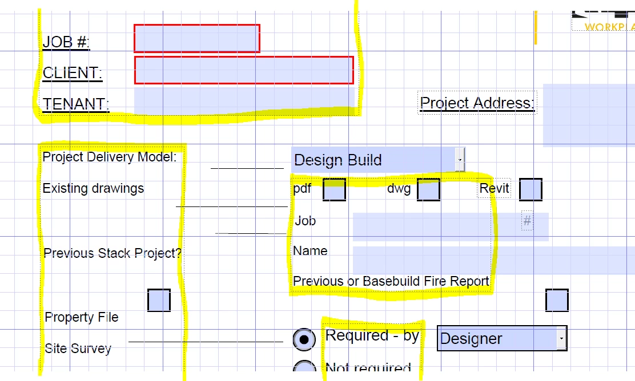Click the Property File label
Image resolution: width=635 pixels, height=381 pixels.
(x=82, y=317)
